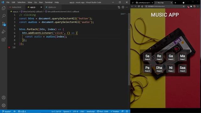Open notifications bell in status bar
The height and width of the screenshot is (113, 201).
tap(127, 111)
